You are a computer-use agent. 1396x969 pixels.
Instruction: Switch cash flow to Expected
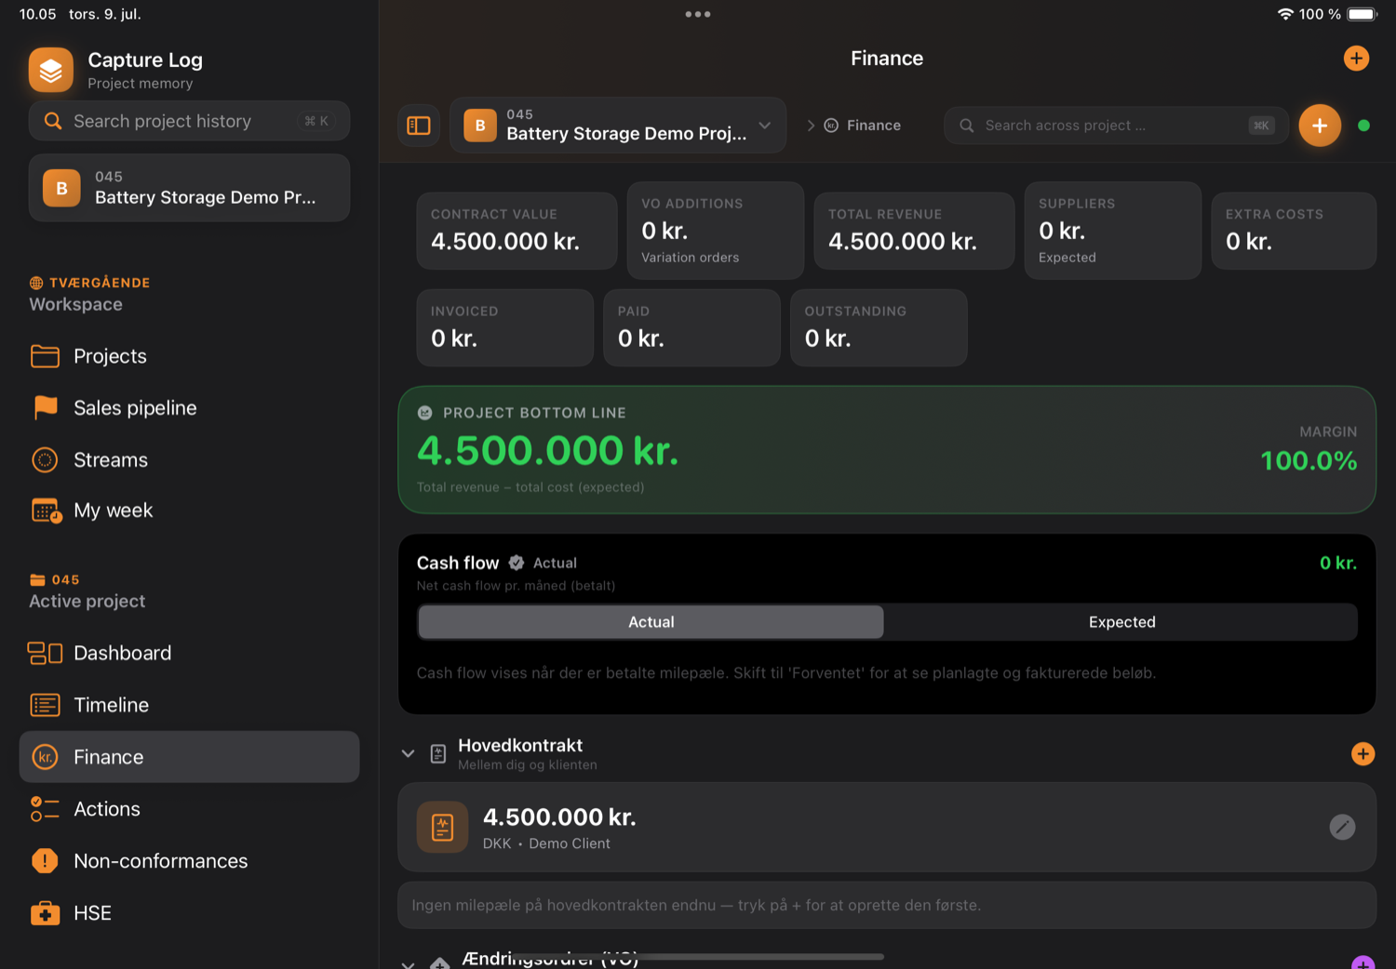1121,622
